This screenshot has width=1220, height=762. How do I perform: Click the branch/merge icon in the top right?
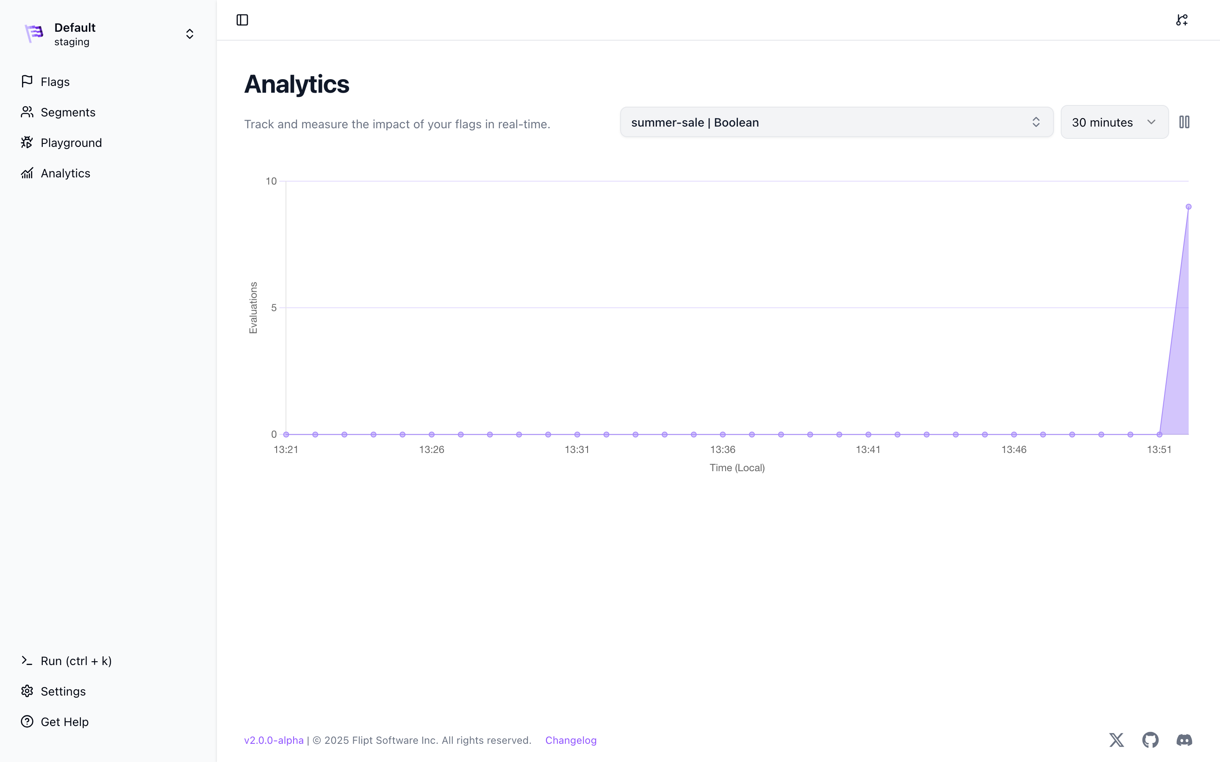(x=1182, y=20)
